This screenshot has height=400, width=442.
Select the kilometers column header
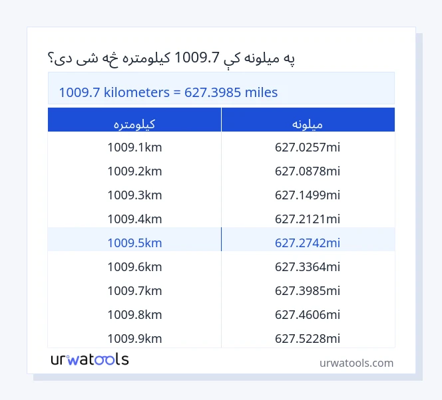point(134,123)
